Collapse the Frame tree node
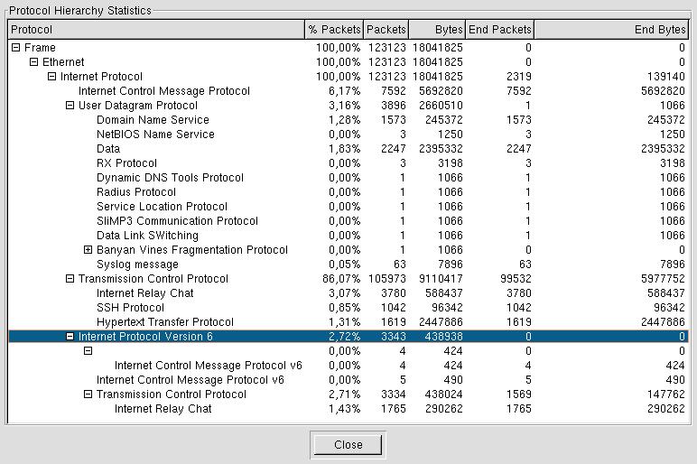 pos(16,48)
